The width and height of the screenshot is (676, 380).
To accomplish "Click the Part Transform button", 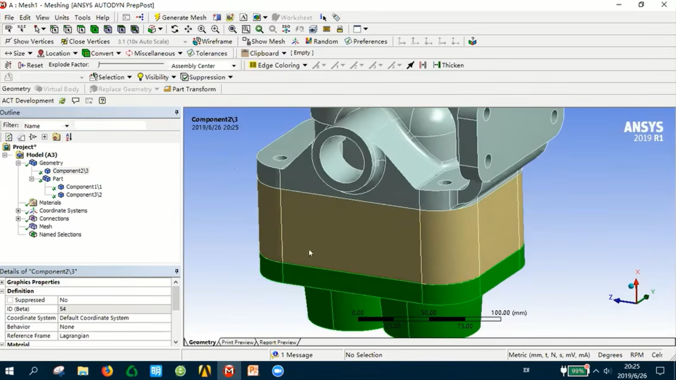I will pos(190,89).
